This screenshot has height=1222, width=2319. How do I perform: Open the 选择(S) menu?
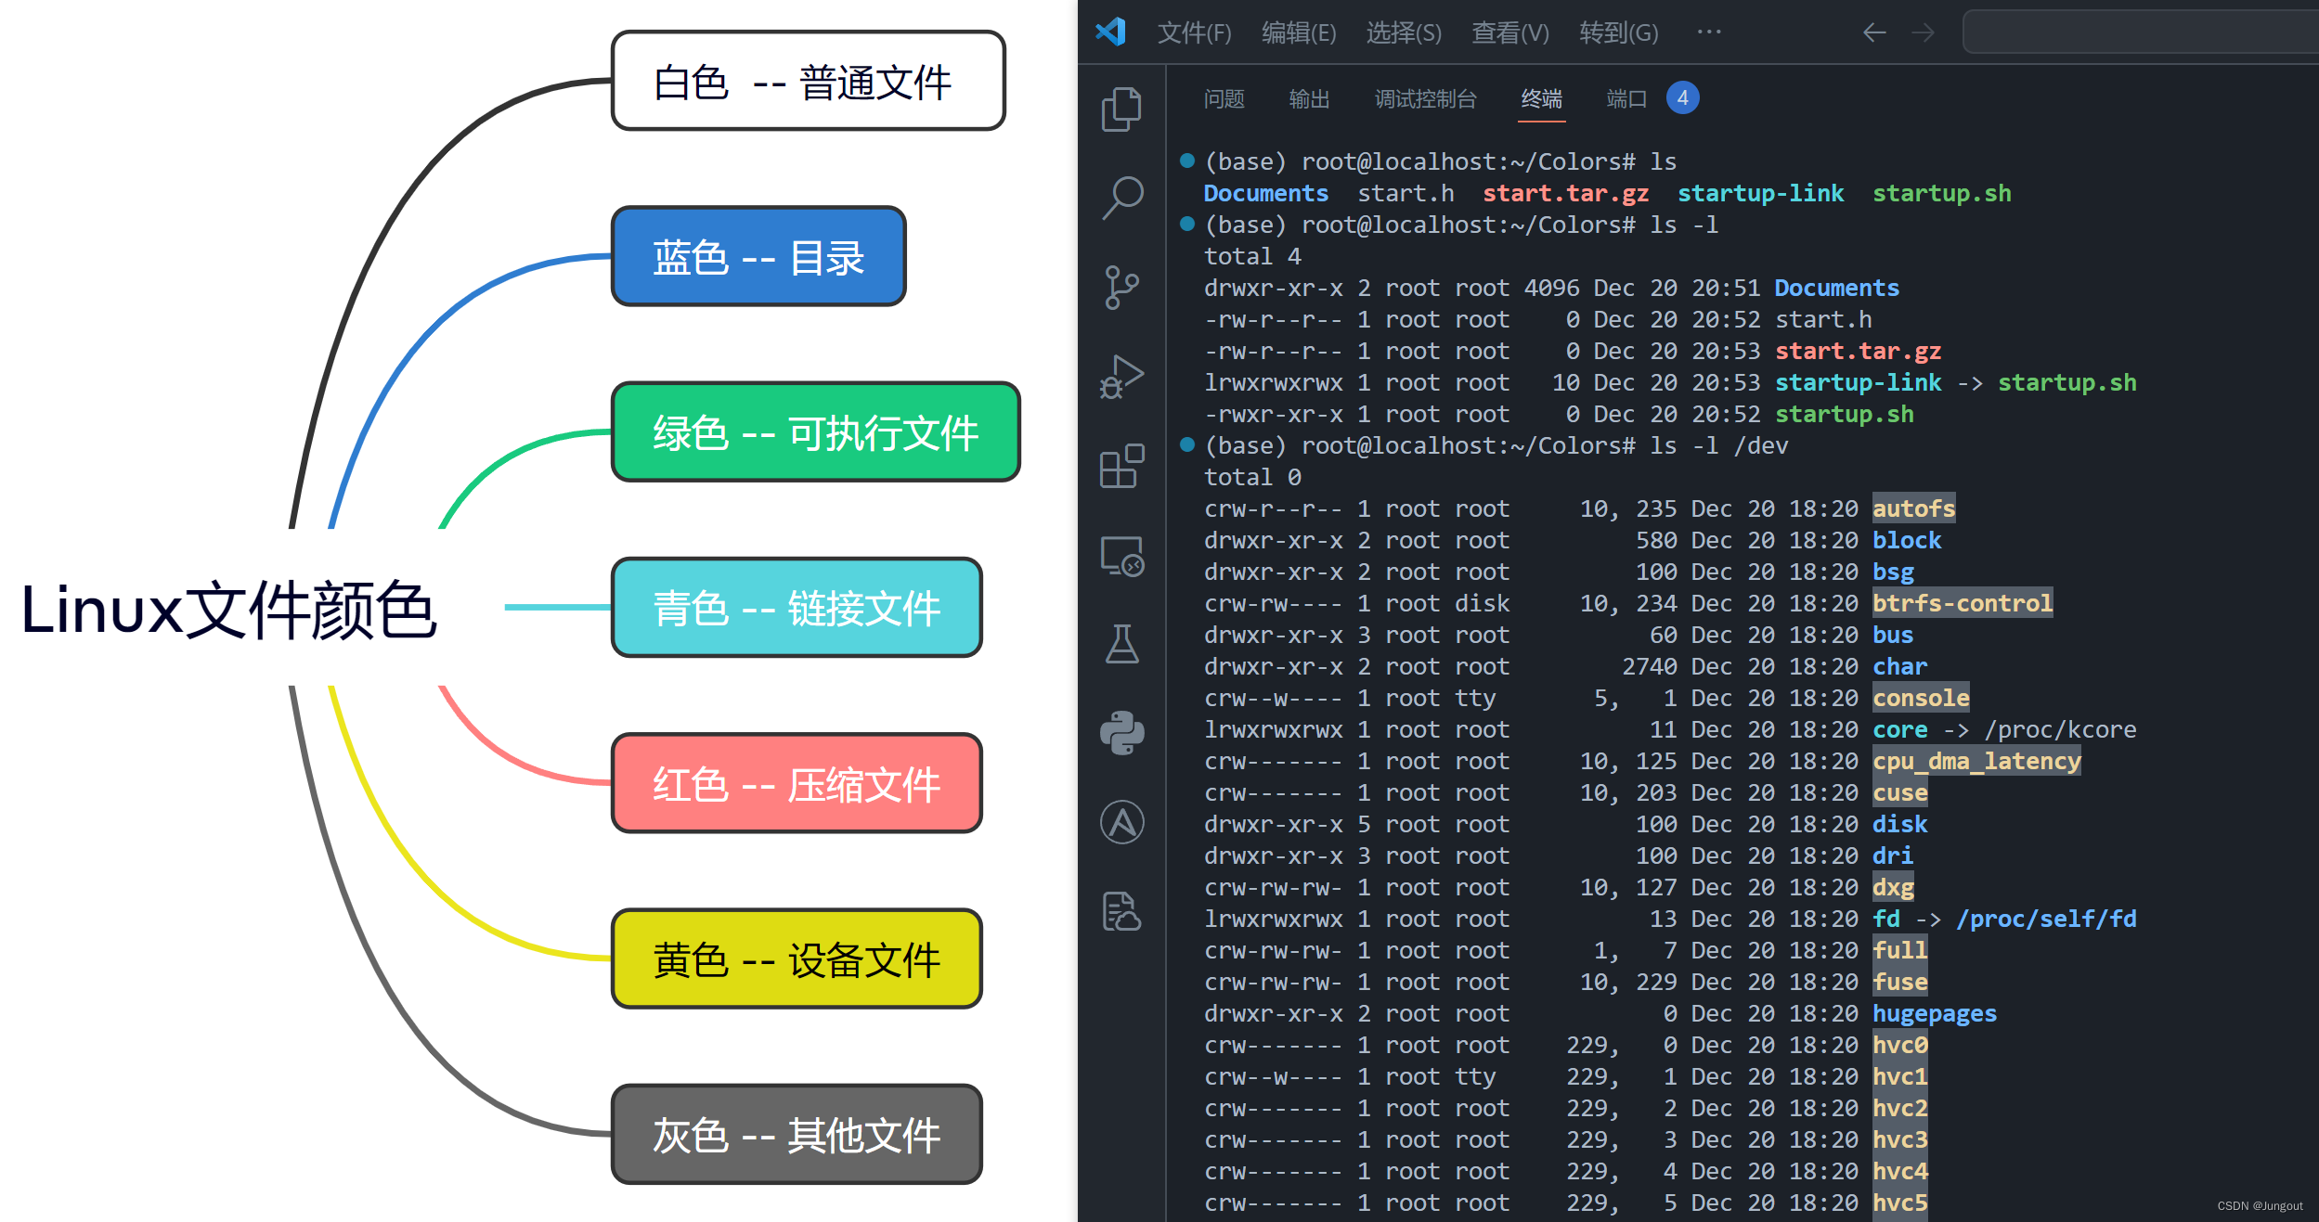(x=1404, y=32)
